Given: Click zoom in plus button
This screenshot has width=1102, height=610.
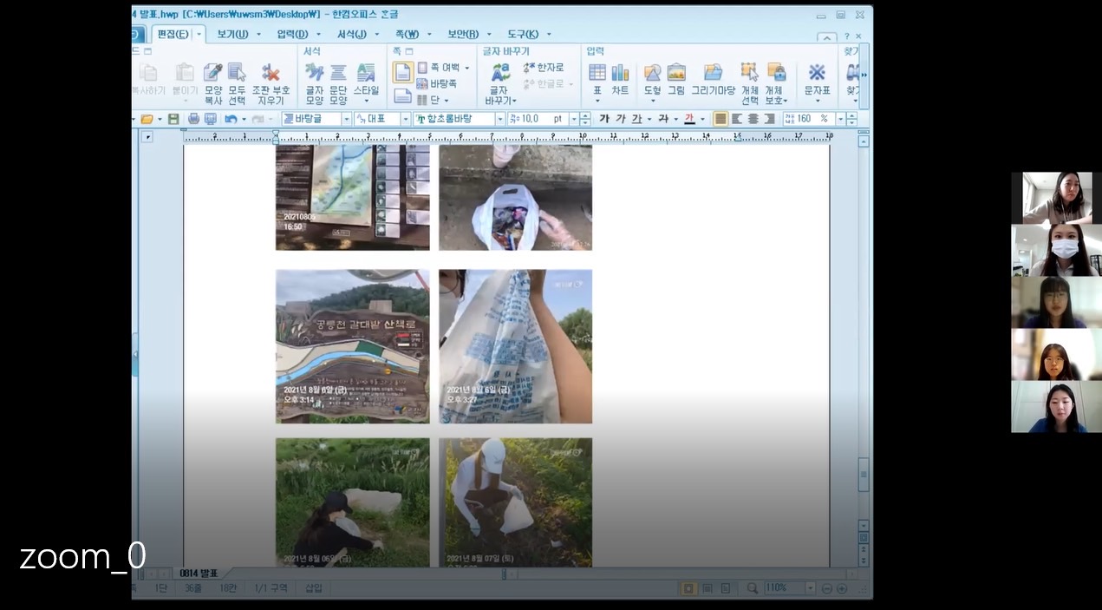Looking at the screenshot, I should 841,588.
